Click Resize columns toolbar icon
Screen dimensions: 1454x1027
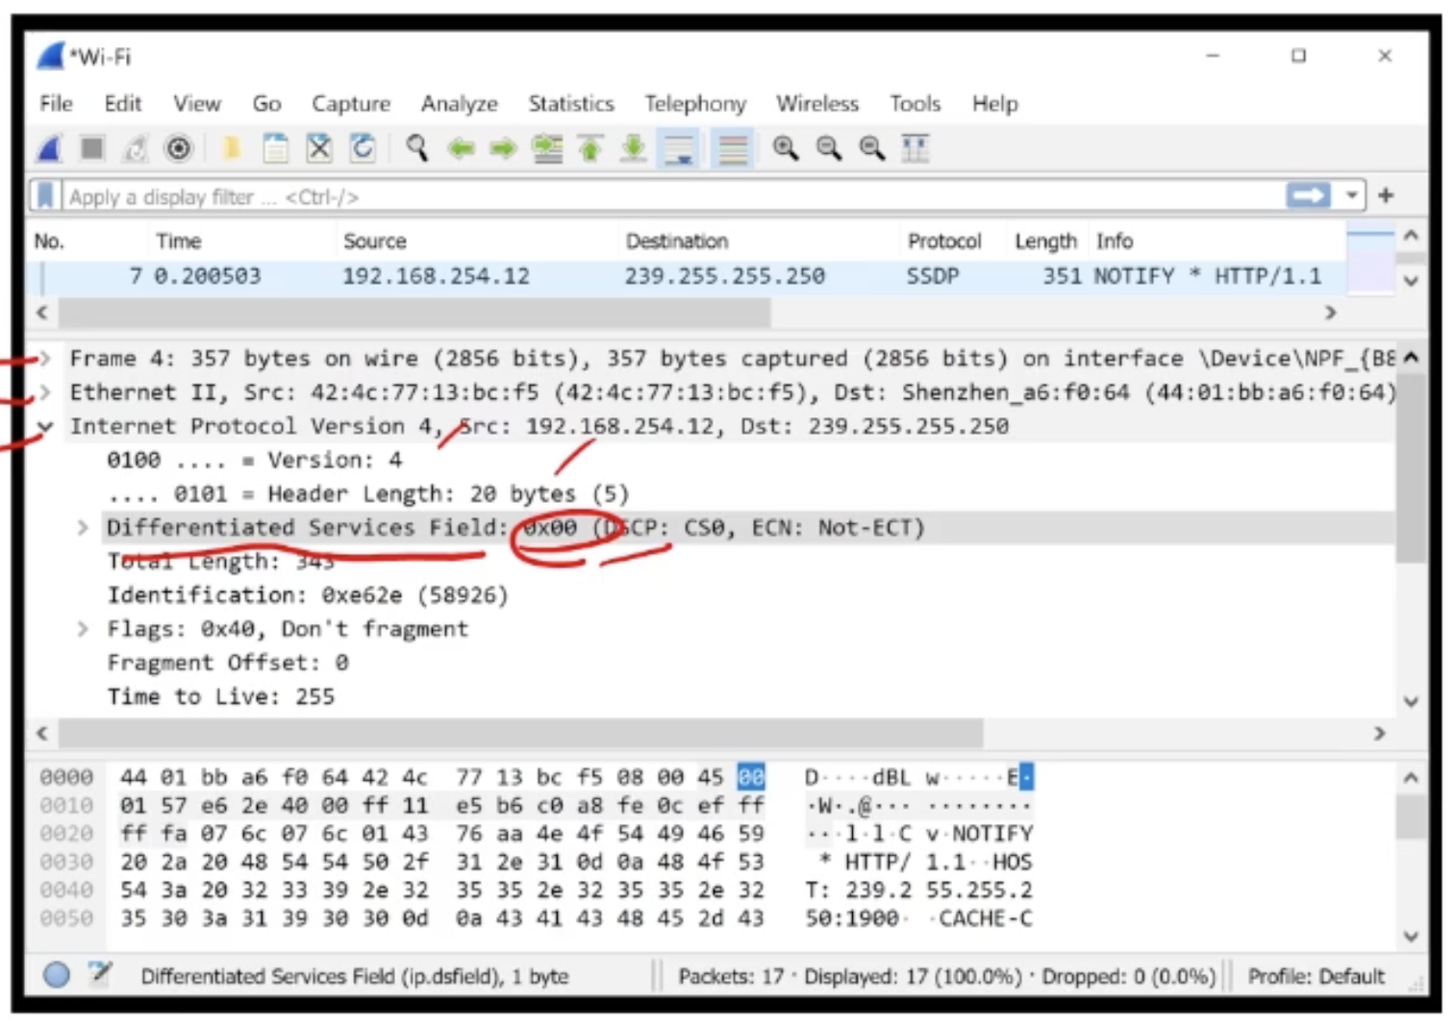point(915,148)
